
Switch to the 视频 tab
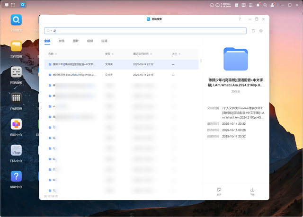[x=90, y=41]
